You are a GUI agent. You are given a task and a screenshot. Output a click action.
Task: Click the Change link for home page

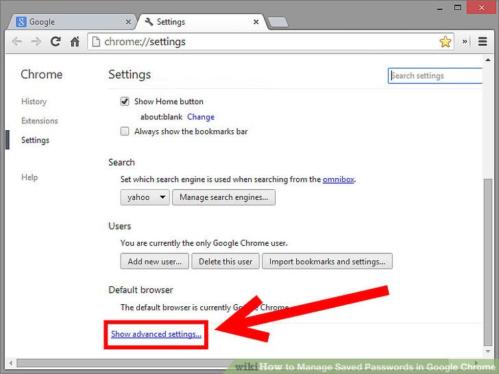click(201, 117)
